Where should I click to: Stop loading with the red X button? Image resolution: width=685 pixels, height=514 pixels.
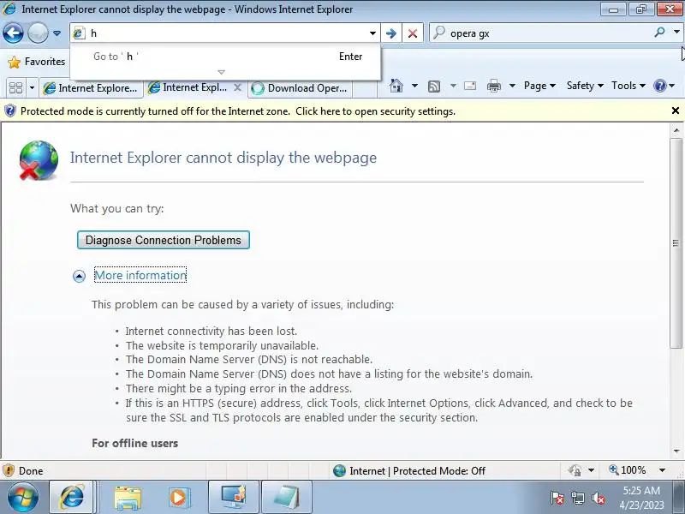pos(413,33)
